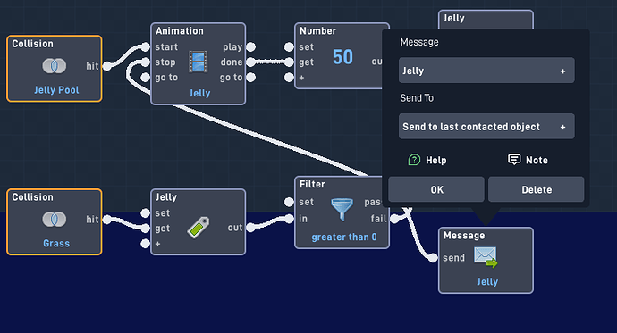The image size is (617, 333).
Task: Click the Filter funnel icon
Action: (342, 209)
